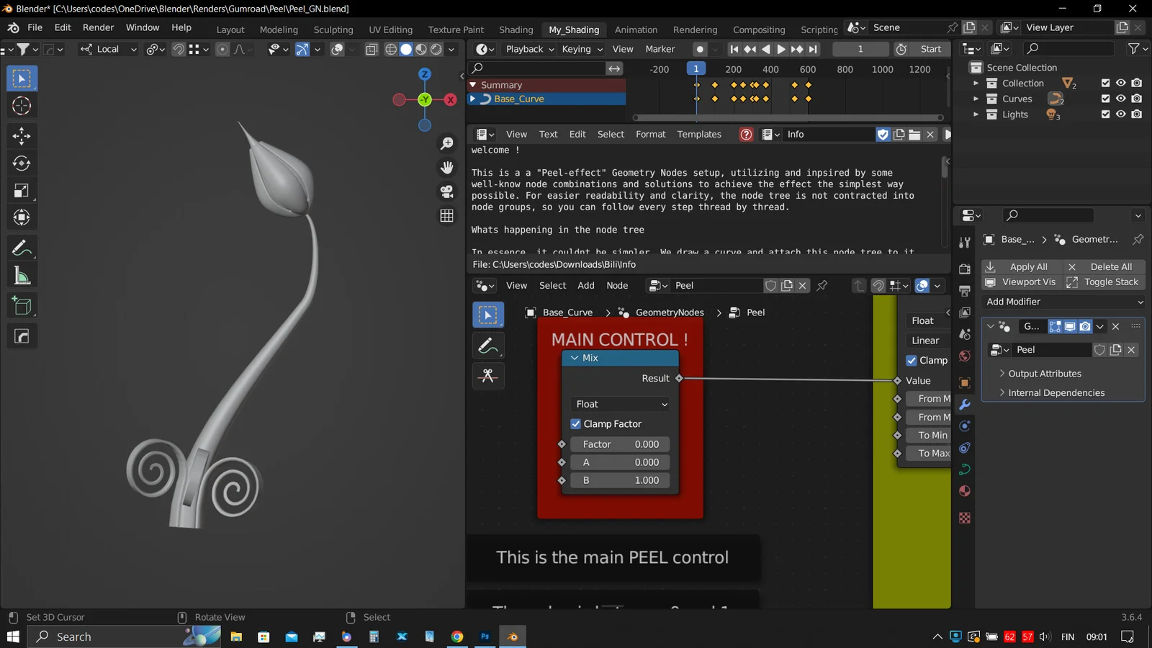
Task: Switch to the Scripting workspace tab
Action: pyautogui.click(x=819, y=30)
